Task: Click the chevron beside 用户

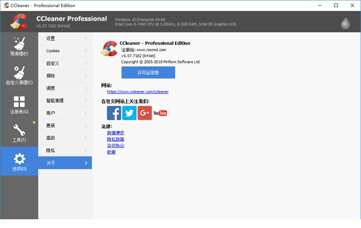Action: point(86,113)
